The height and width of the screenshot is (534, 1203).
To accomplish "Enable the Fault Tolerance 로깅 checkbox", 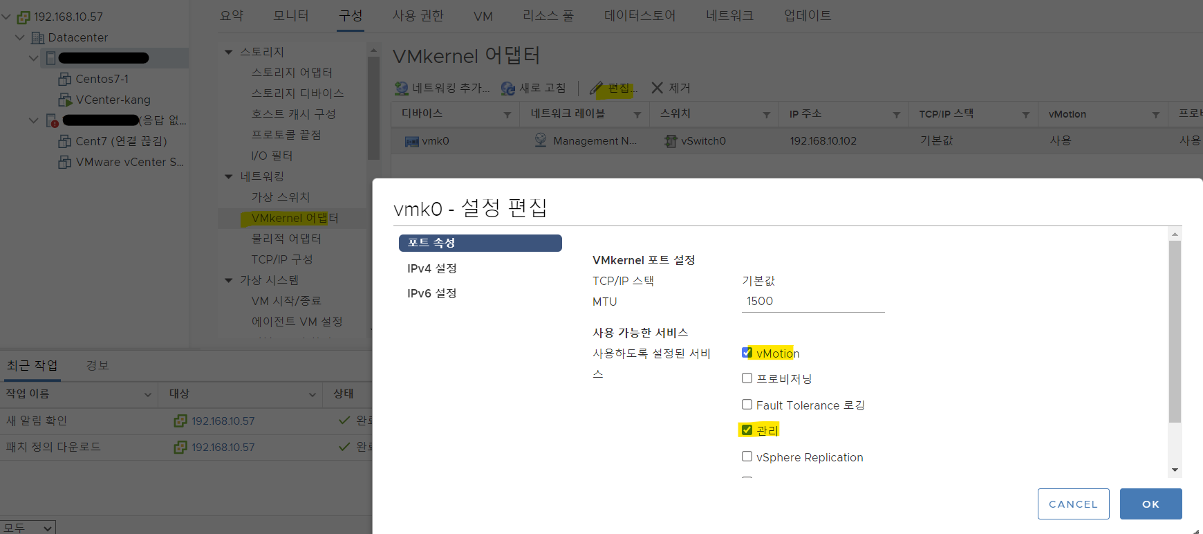I will [747, 405].
